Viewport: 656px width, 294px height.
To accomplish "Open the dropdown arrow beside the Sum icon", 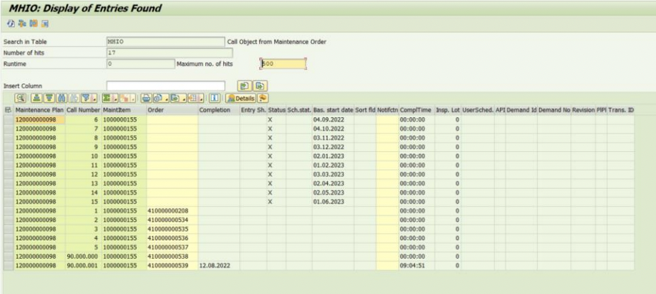I will tap(115, 98).
